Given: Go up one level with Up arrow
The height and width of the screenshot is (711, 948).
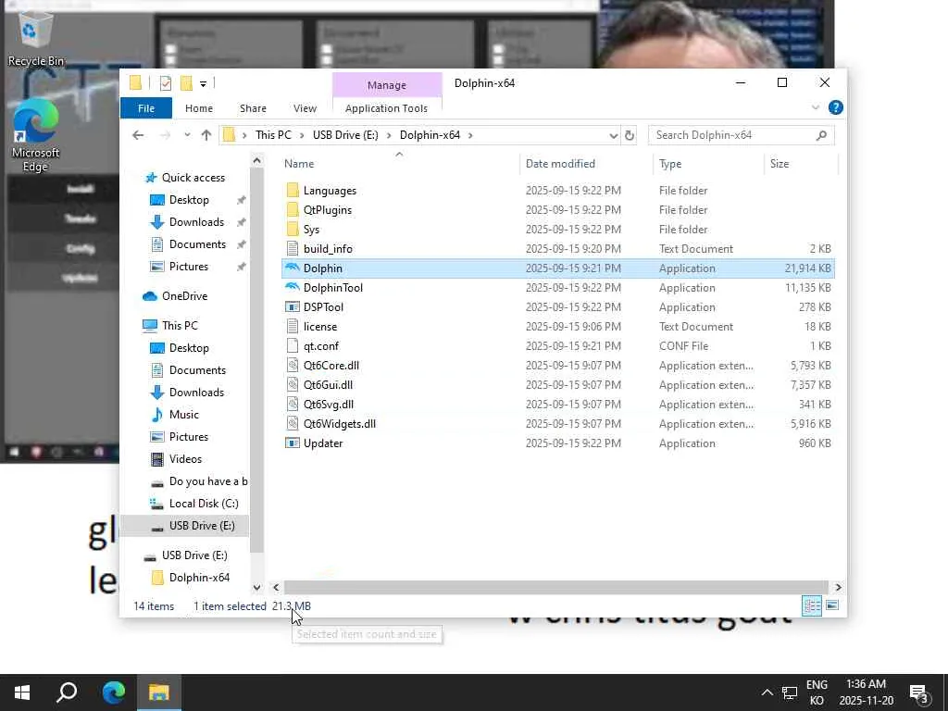Looking at the screenshot, I should pos(206,135).
